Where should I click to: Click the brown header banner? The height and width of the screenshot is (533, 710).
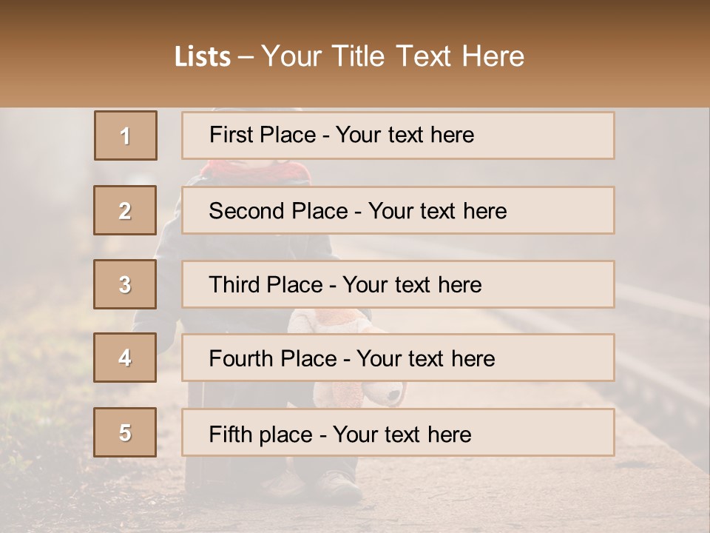point(355,53)
